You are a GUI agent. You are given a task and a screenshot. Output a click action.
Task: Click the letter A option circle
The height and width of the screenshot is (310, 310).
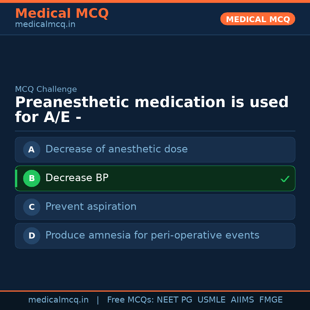pyautogui.click(x=32, y=150)
